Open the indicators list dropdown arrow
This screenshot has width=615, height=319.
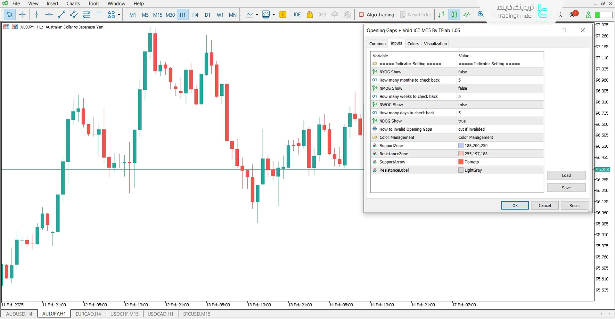(x=257, y=14)
